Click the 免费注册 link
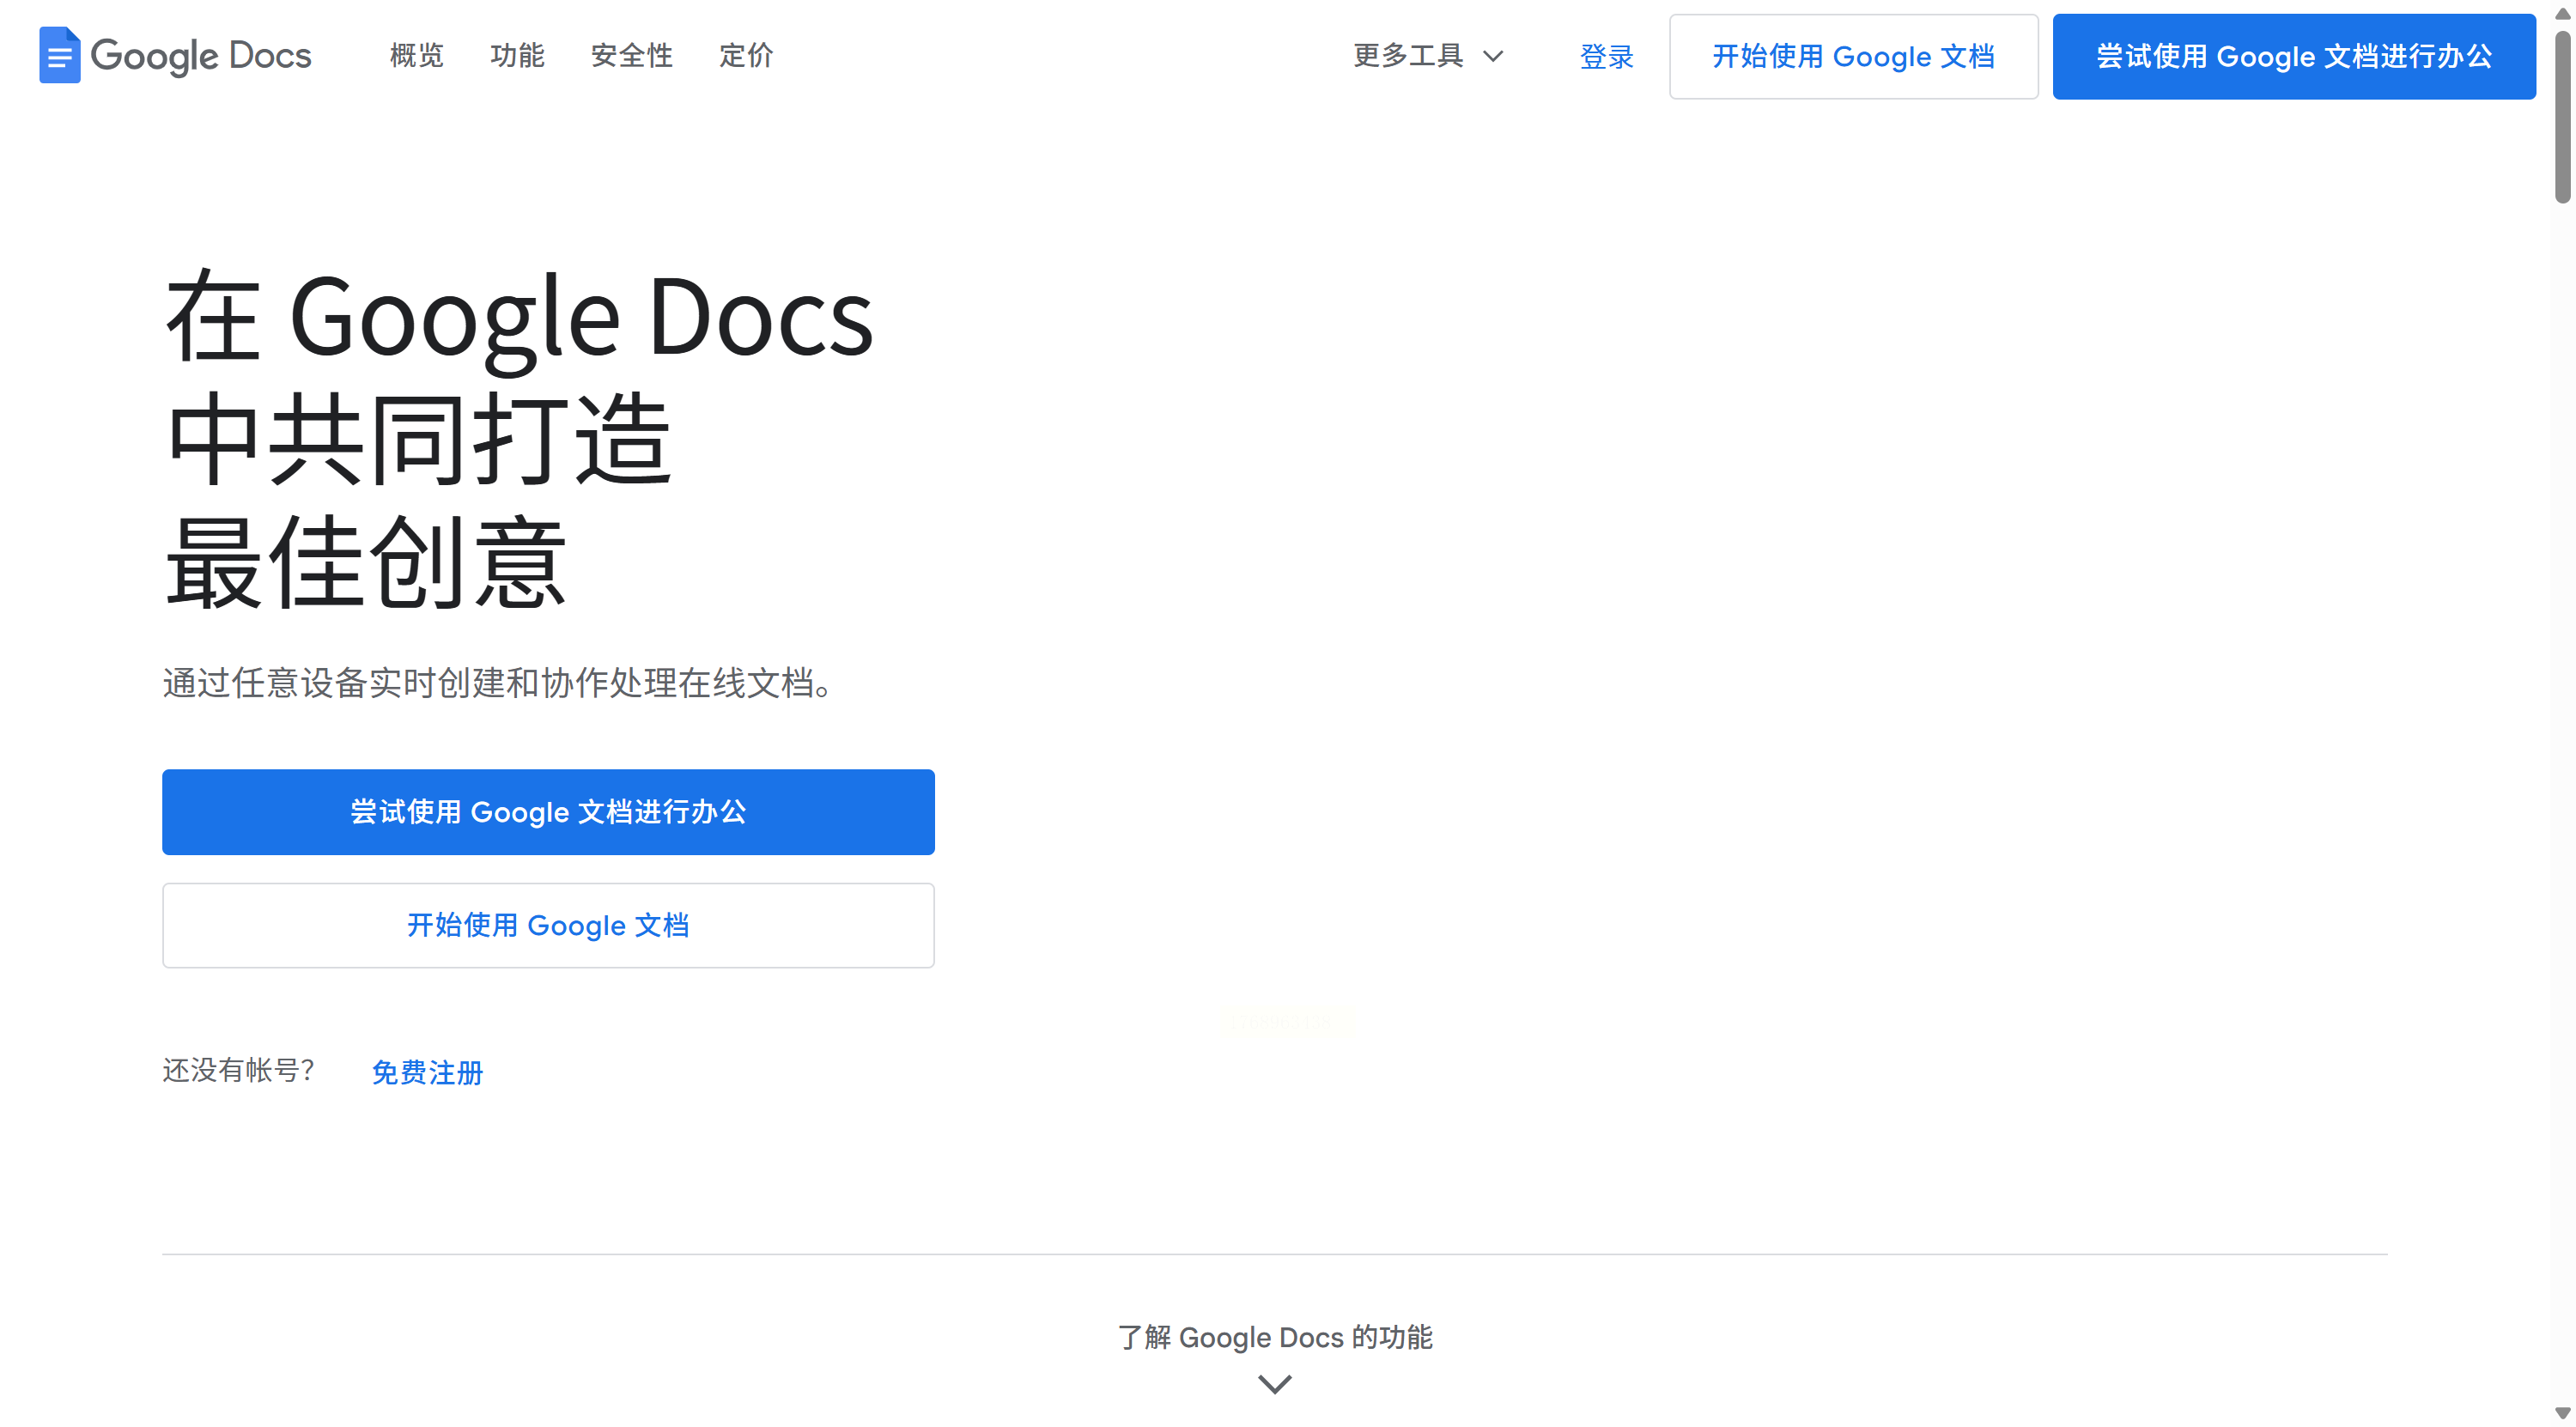The width and height of the screenshot is (2576, 1427). point(427,1072)
